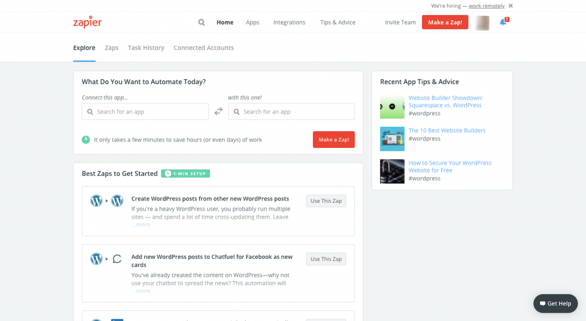Click the Chatfuel icon in the second zap
Viewport: 586px width, 321px height.
click(117, 259)
